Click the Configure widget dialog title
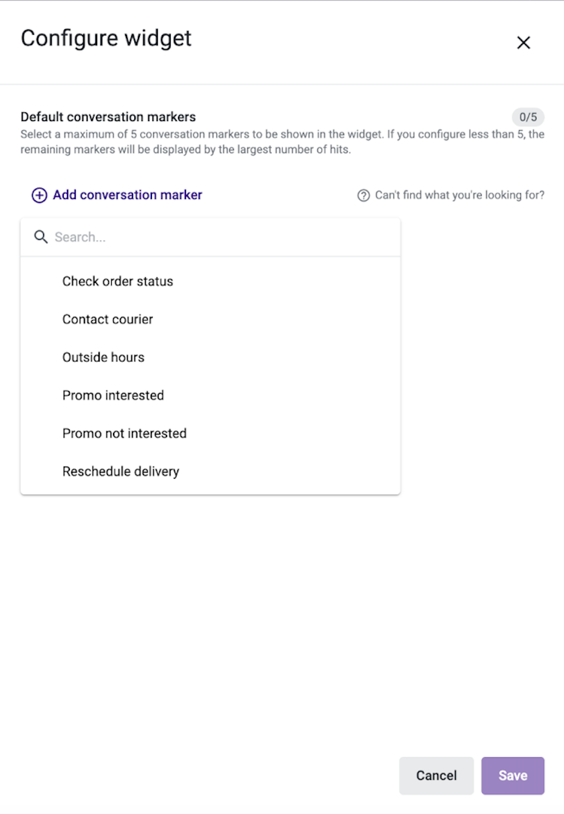564x814 pixels. click(x=106, y=38)
